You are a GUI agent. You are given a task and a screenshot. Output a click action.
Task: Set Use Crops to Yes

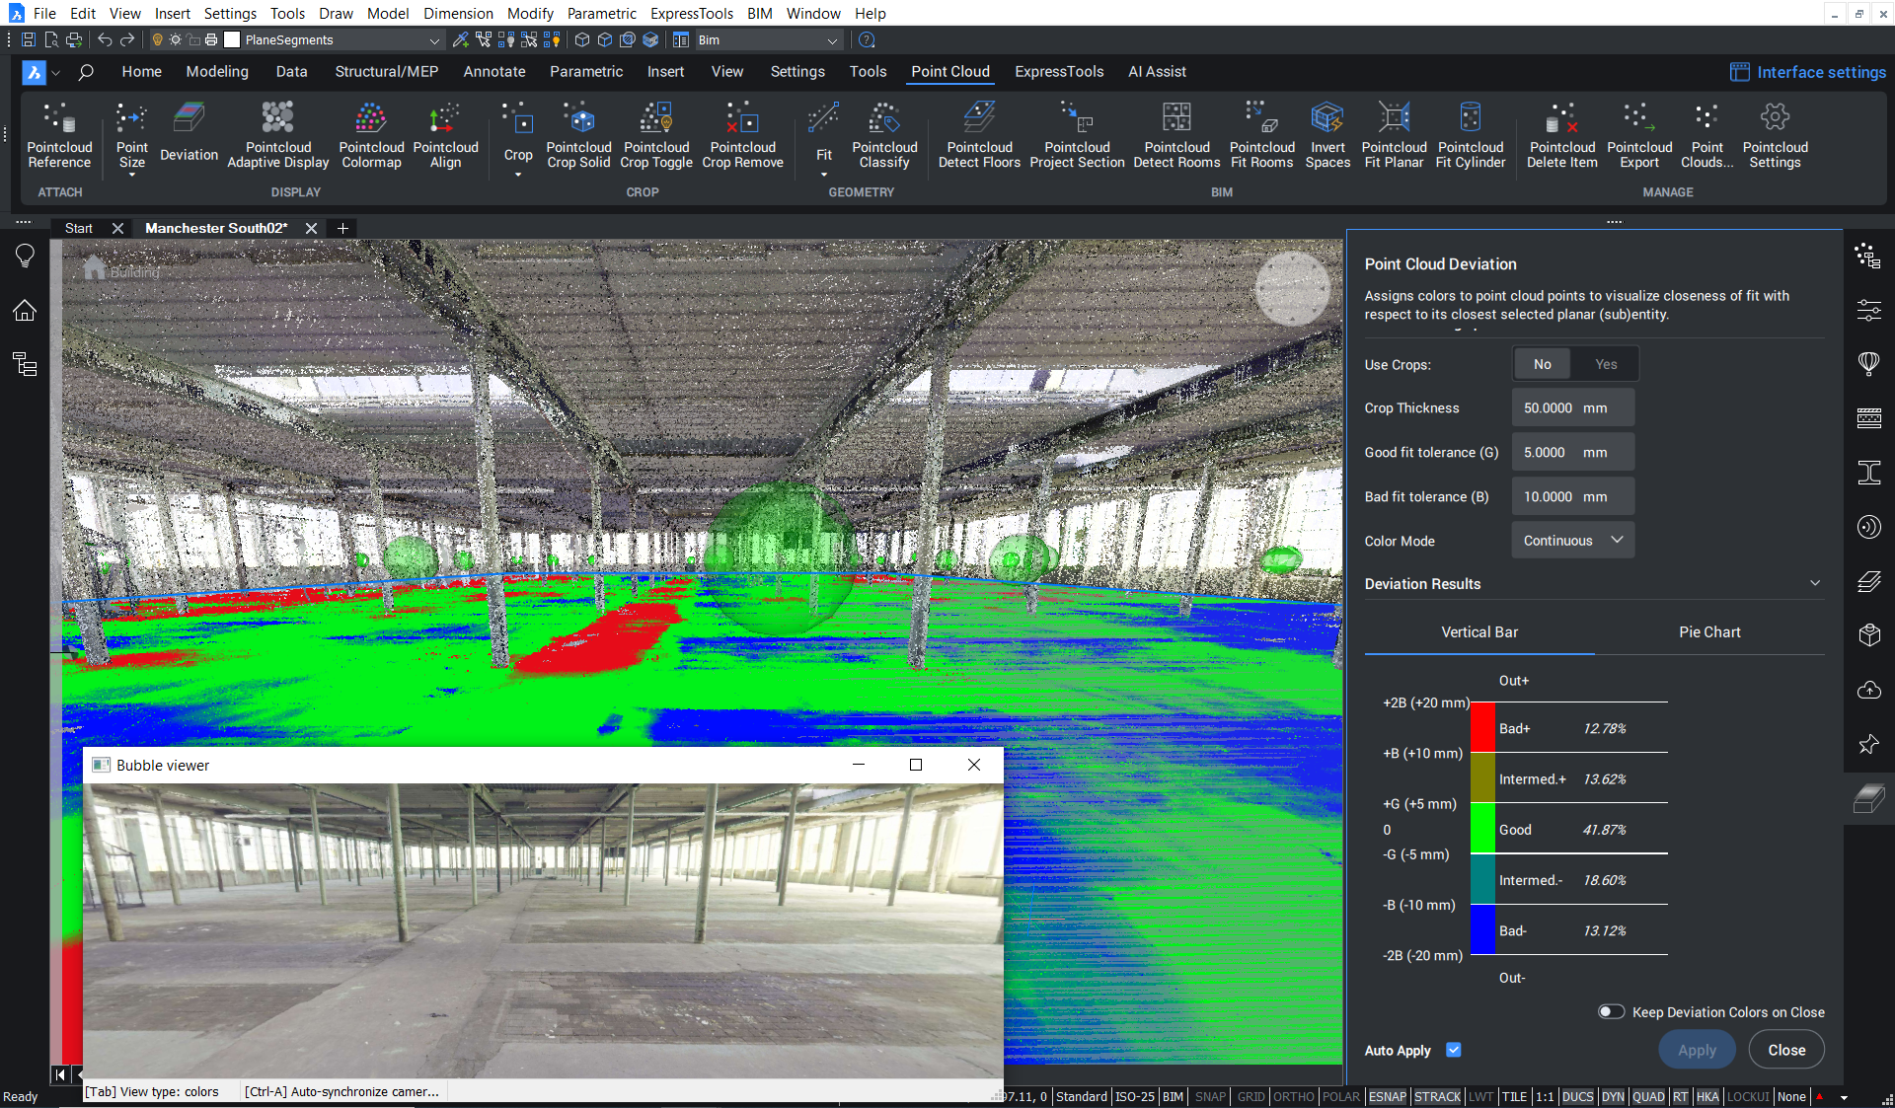(x=1605, y=363)
